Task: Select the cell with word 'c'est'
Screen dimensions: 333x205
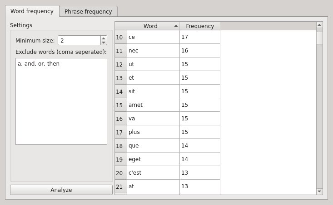Action: pyautogui.click(x=153, y=173)
